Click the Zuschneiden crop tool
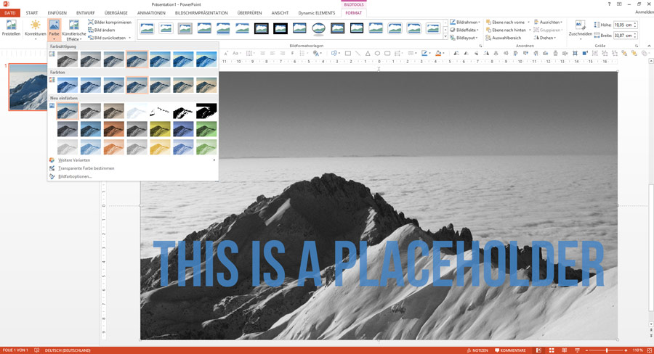654x354 pixels. click(580, 29)
